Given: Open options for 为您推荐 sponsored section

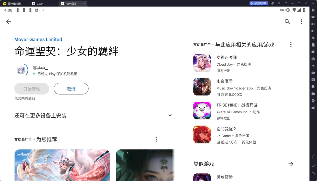Looking at the screenshot, I should (x=156, y=139).
